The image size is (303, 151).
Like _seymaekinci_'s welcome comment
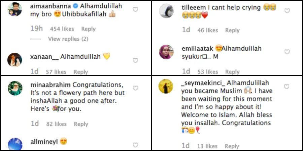[x=287, y=87]
